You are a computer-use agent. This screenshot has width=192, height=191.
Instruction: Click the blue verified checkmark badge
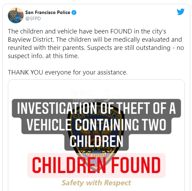(74, 13)
